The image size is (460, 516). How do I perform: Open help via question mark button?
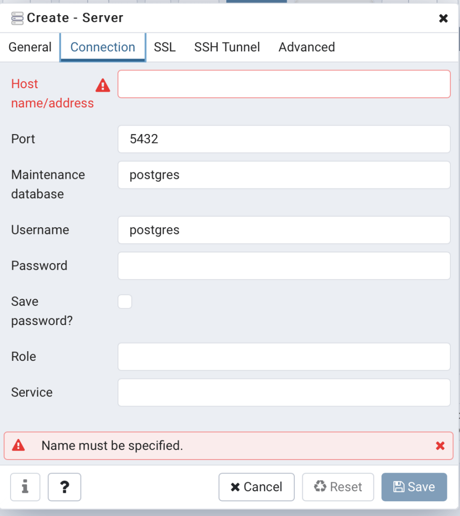click(64, 487)
